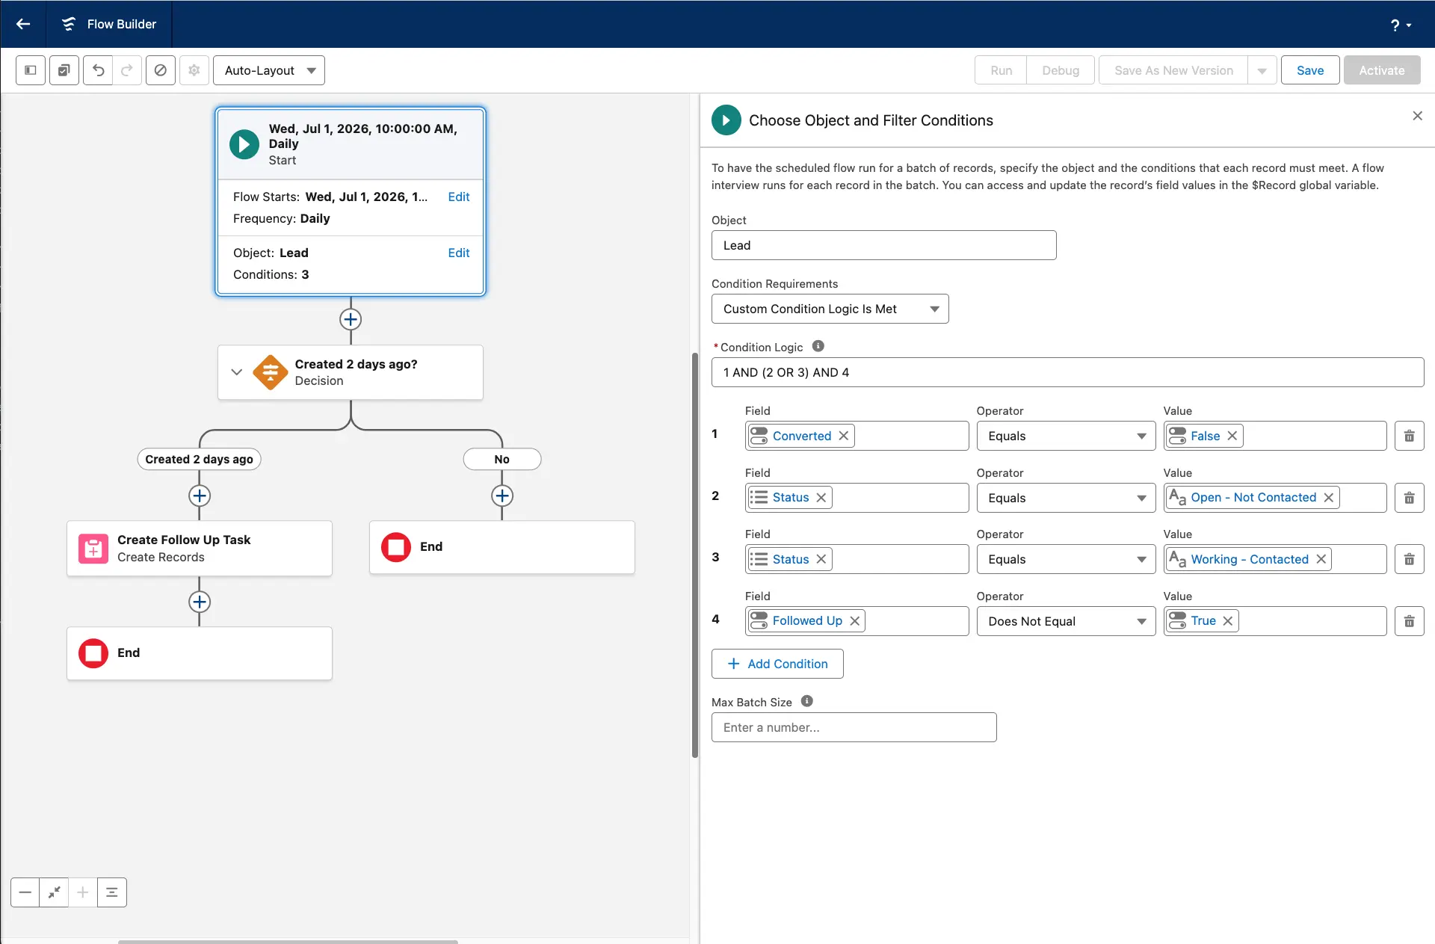Remove the True value pill
This screenshot has height=944, width=1435.
1228,621
